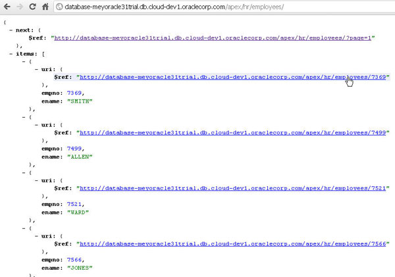Open the employee link ending /7369
Image resolution: width=395 pixels, height=277 pixels.
[233, 77]
